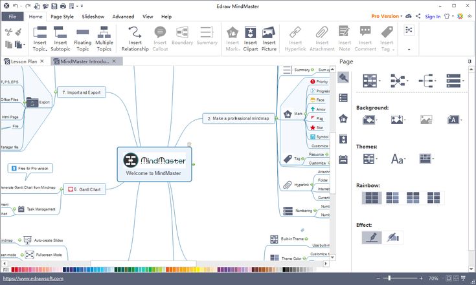
Task: Select the Import and Export topic
Action: click(82, 92)
